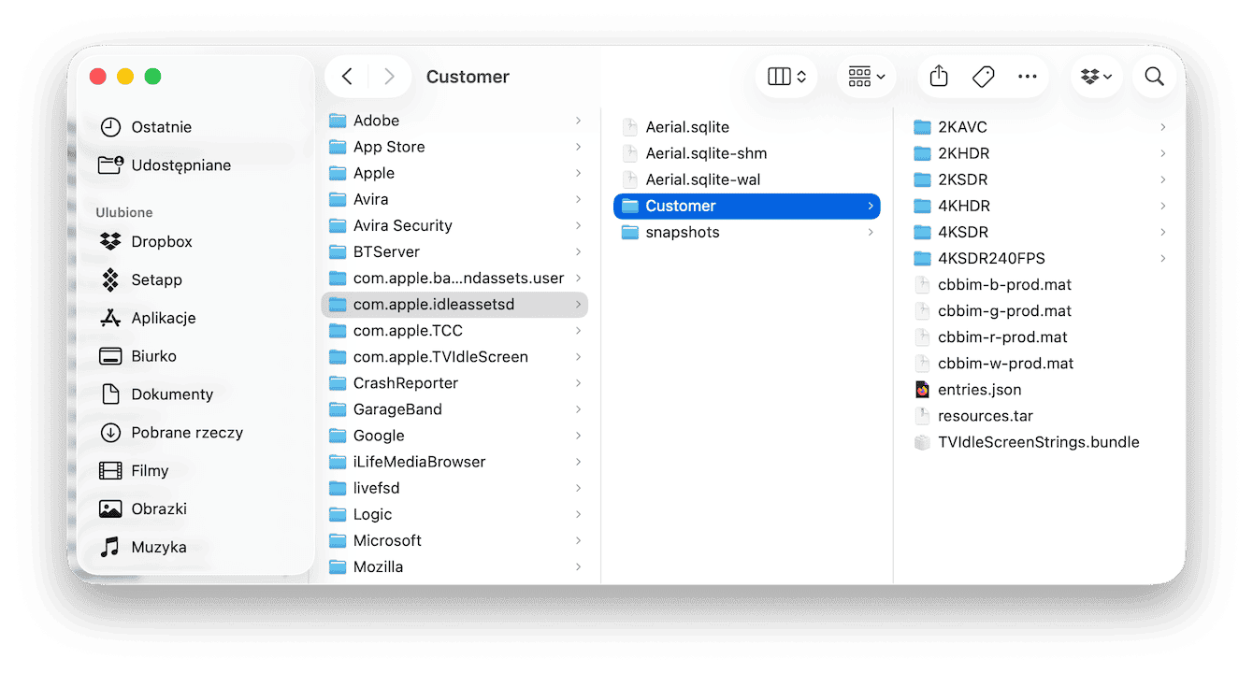Select the iLifeMediaBrowser folder
Viewport: 1253px width, 673px height.
click(x=454, y=461)
